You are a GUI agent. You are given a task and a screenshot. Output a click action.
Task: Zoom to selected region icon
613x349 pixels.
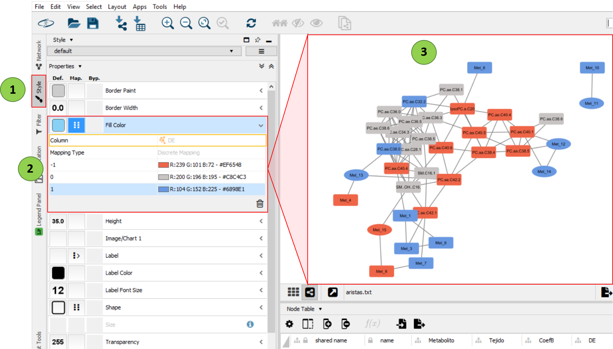[x=223, y=23]
